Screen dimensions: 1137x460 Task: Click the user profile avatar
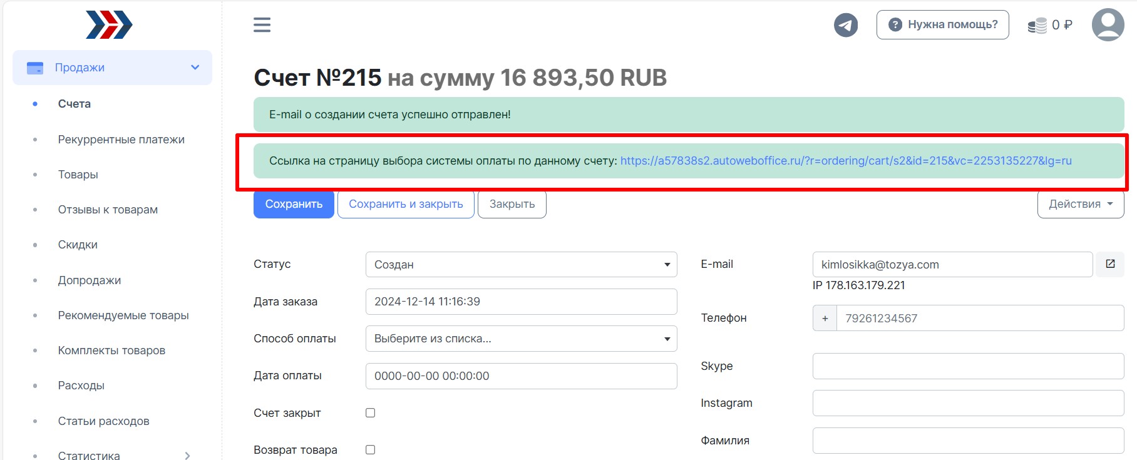1108,25
